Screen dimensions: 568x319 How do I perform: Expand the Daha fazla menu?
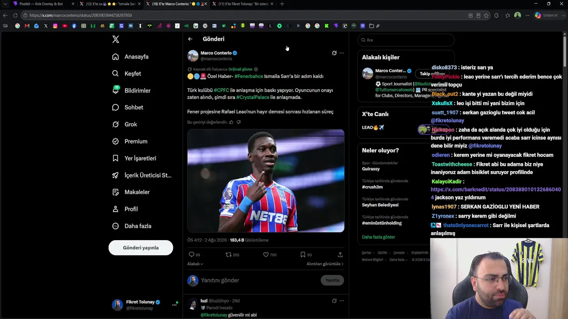click(x=132, y=226)
